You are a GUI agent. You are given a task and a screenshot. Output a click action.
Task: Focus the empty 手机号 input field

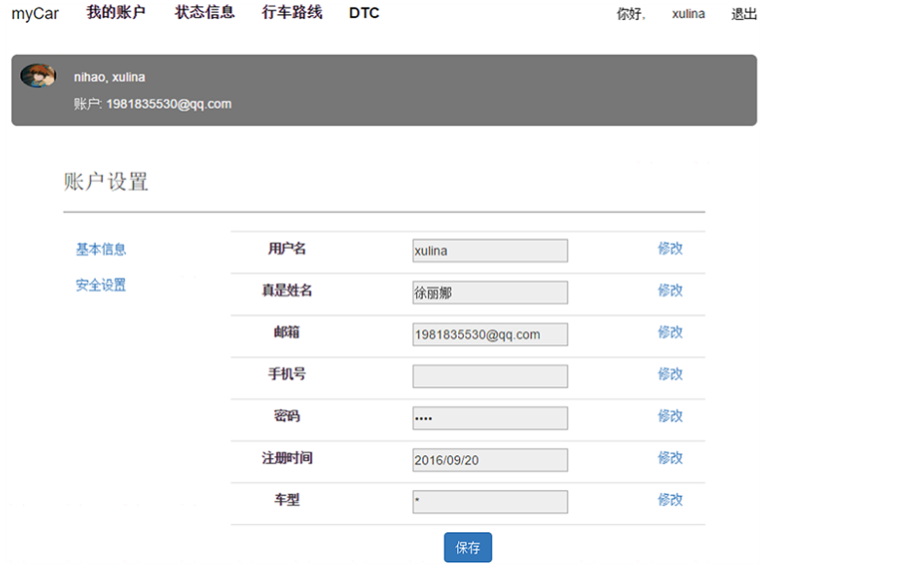[x=490, y=376]
